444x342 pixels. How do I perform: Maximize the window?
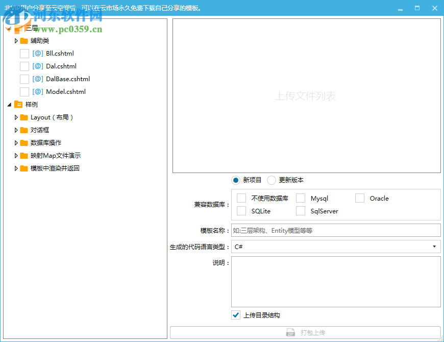pyautogui.click(x=417, y=8)
